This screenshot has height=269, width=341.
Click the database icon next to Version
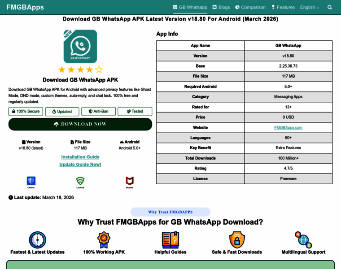23,142
